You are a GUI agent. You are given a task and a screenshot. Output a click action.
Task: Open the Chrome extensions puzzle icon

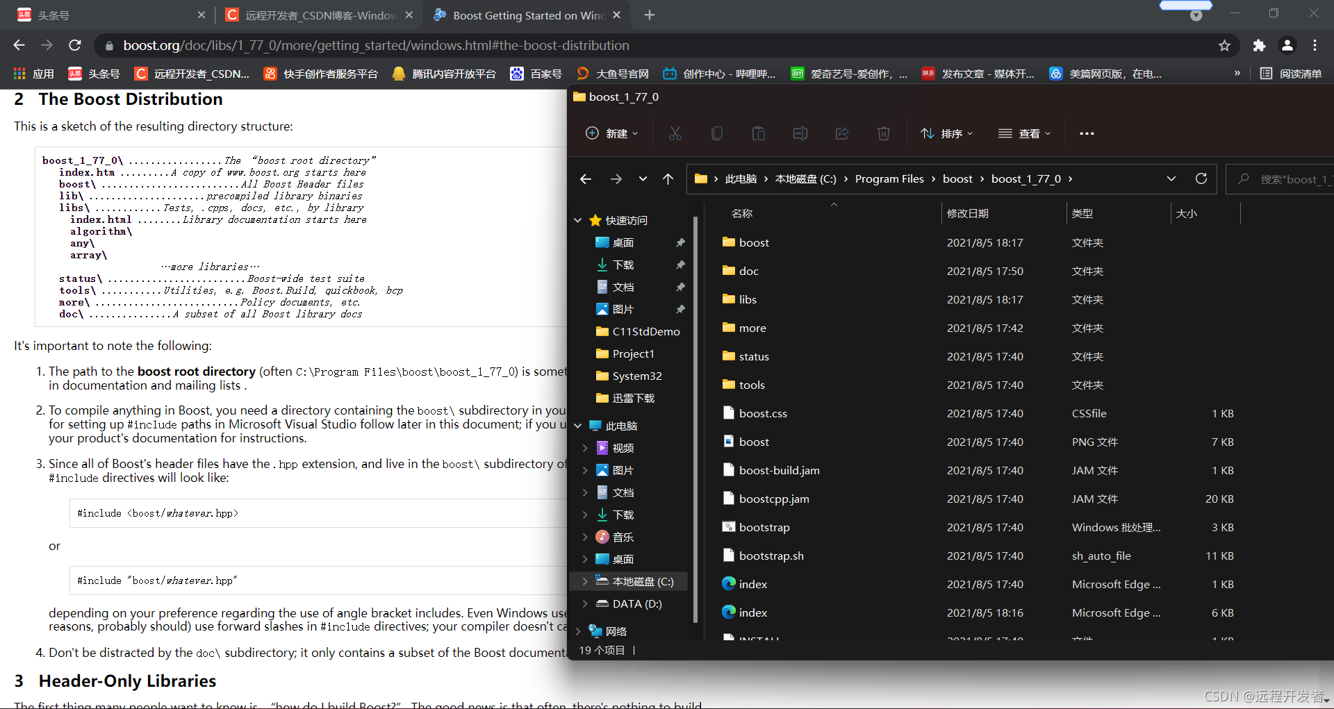[x=1259, y=45]
